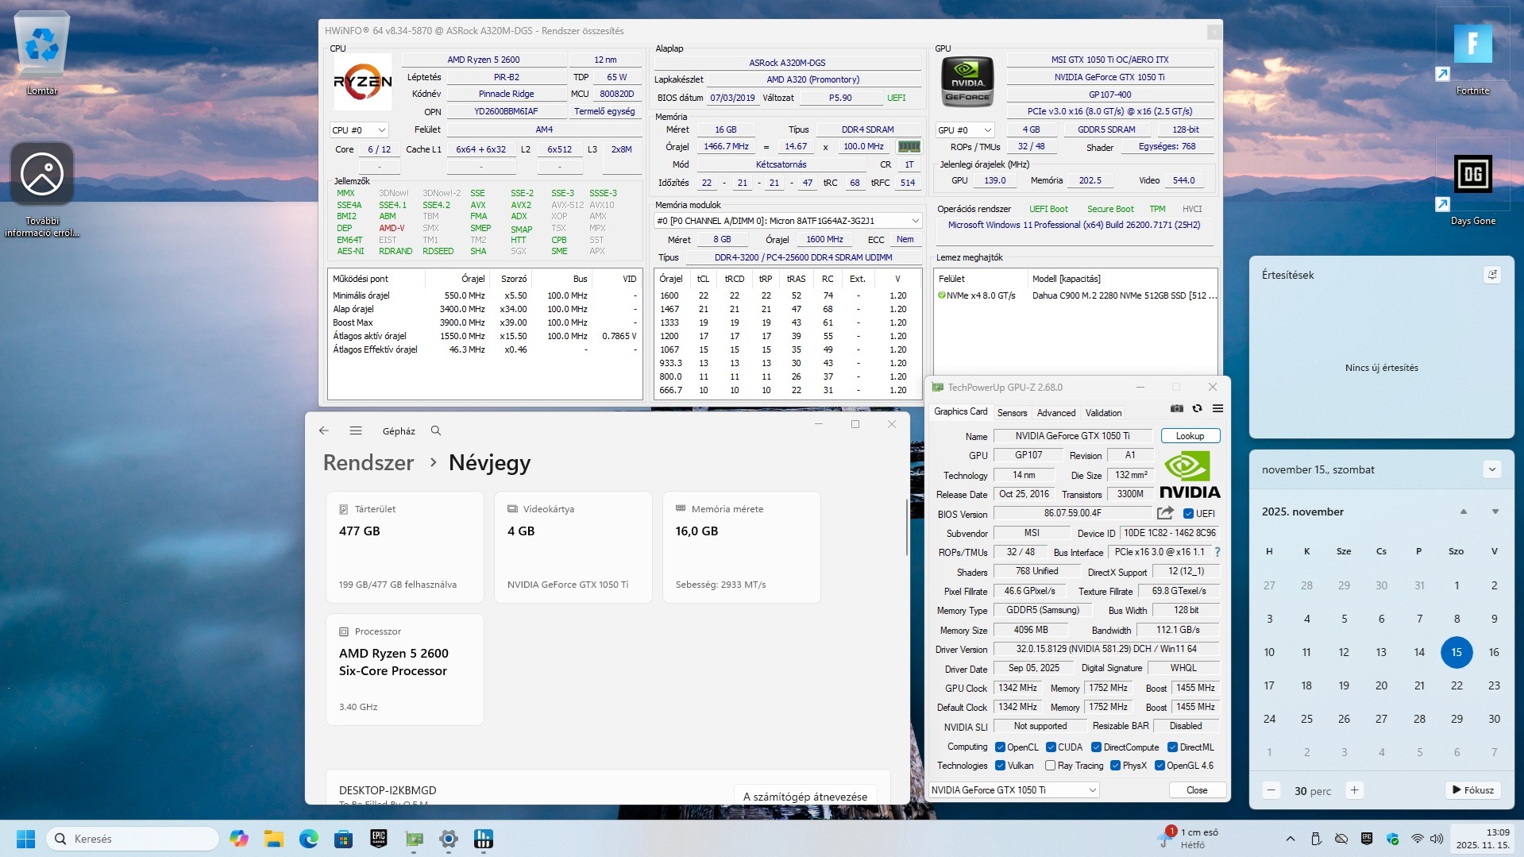Open the GPU-Z graphics card selector dropdown

click(x=1014, y=789)
